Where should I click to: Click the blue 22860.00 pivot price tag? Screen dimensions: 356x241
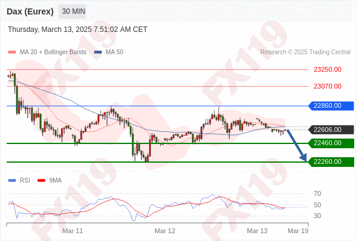[x=331, y=106]
